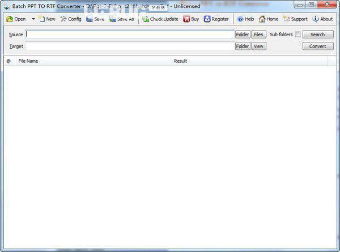
Task: Click inside the Target path field
Action: pos(129,46)
